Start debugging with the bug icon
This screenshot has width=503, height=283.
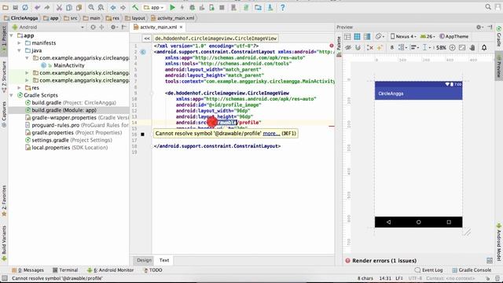point(192,7)
